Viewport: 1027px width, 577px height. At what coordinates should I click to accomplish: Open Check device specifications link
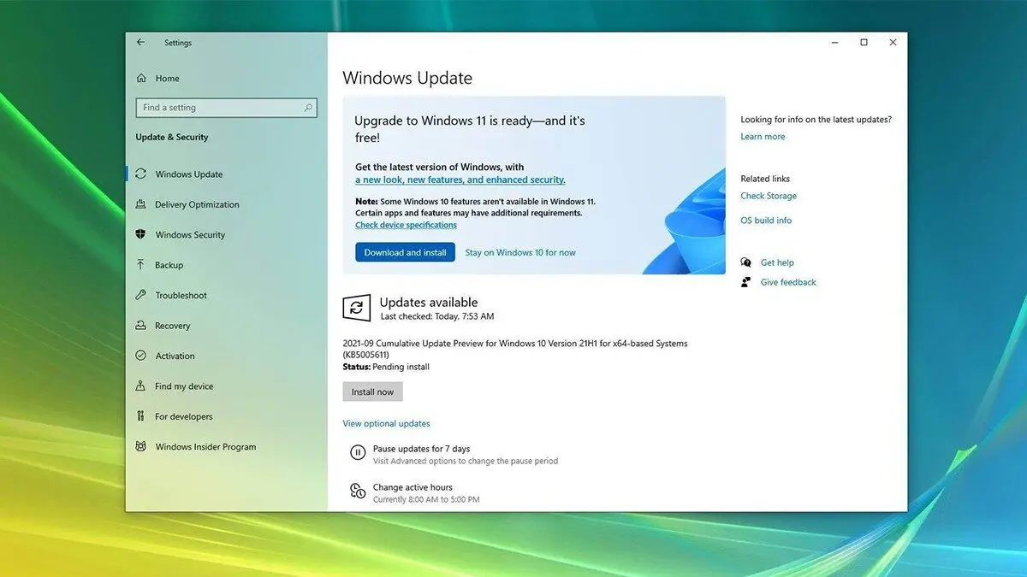(x=407, y=225)
